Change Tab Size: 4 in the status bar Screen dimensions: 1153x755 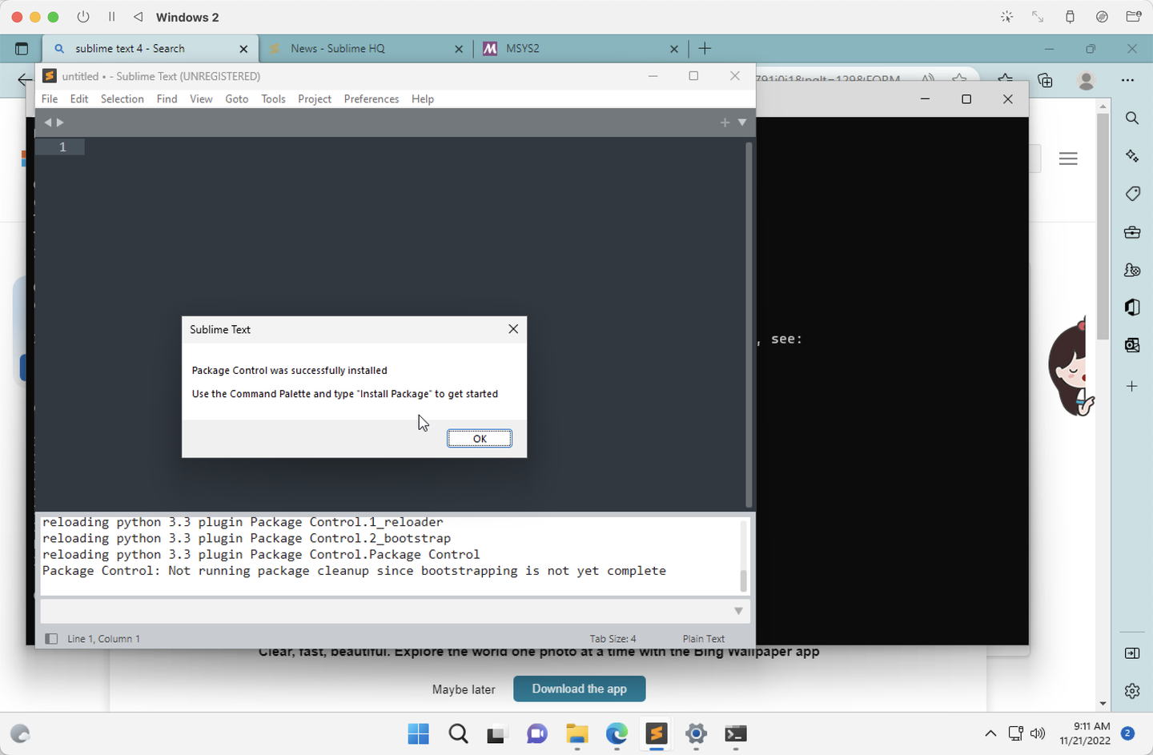click(613, 638)
